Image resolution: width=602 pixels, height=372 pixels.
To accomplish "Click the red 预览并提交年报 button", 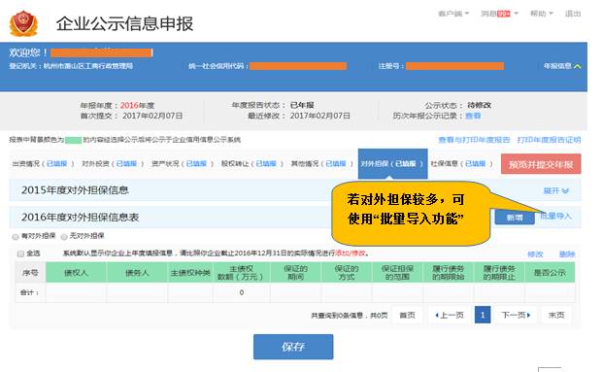I will (x=541, y=164).
